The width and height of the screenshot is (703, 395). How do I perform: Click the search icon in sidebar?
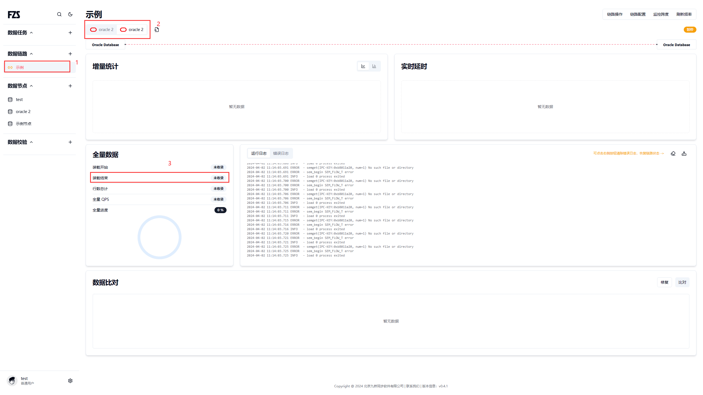pyautogui.click(x=59, y=14)
